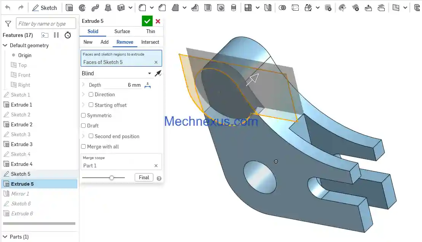The image size is (422, 242).
Task: Switch to the Thin tab
Action: click(151, 32)
